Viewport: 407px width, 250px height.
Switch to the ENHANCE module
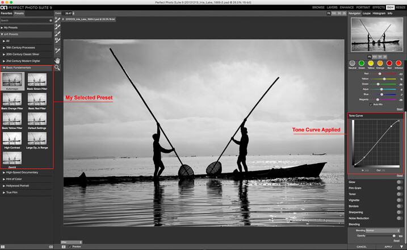pos(347,7)
